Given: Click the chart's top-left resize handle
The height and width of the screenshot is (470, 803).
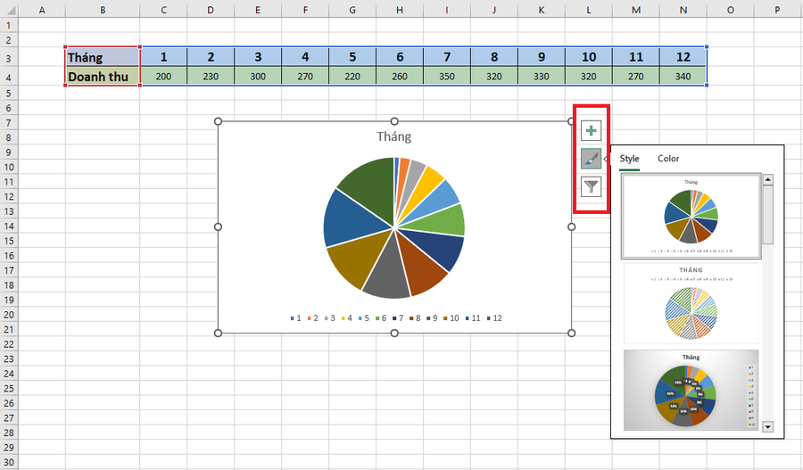Looking at the screenshot, I should tap(219, 121).
